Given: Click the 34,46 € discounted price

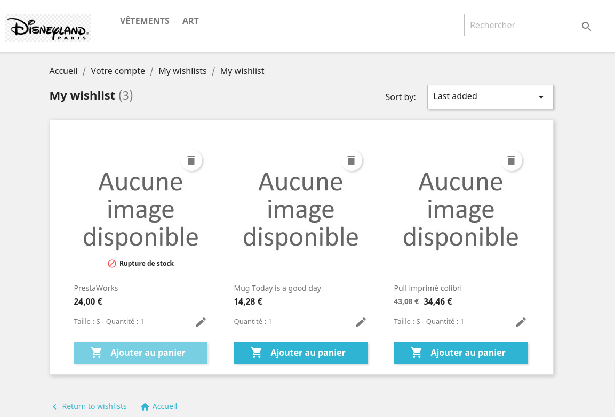Looking at the screenshot, I should 438,301.
